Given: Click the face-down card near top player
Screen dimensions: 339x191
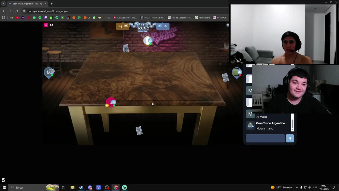Looking at the screenshot, I should (x=126, y=48).
